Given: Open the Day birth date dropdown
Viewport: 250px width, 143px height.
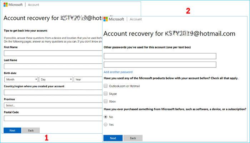Looking at the screenshot, I should (x=56, y=79).
